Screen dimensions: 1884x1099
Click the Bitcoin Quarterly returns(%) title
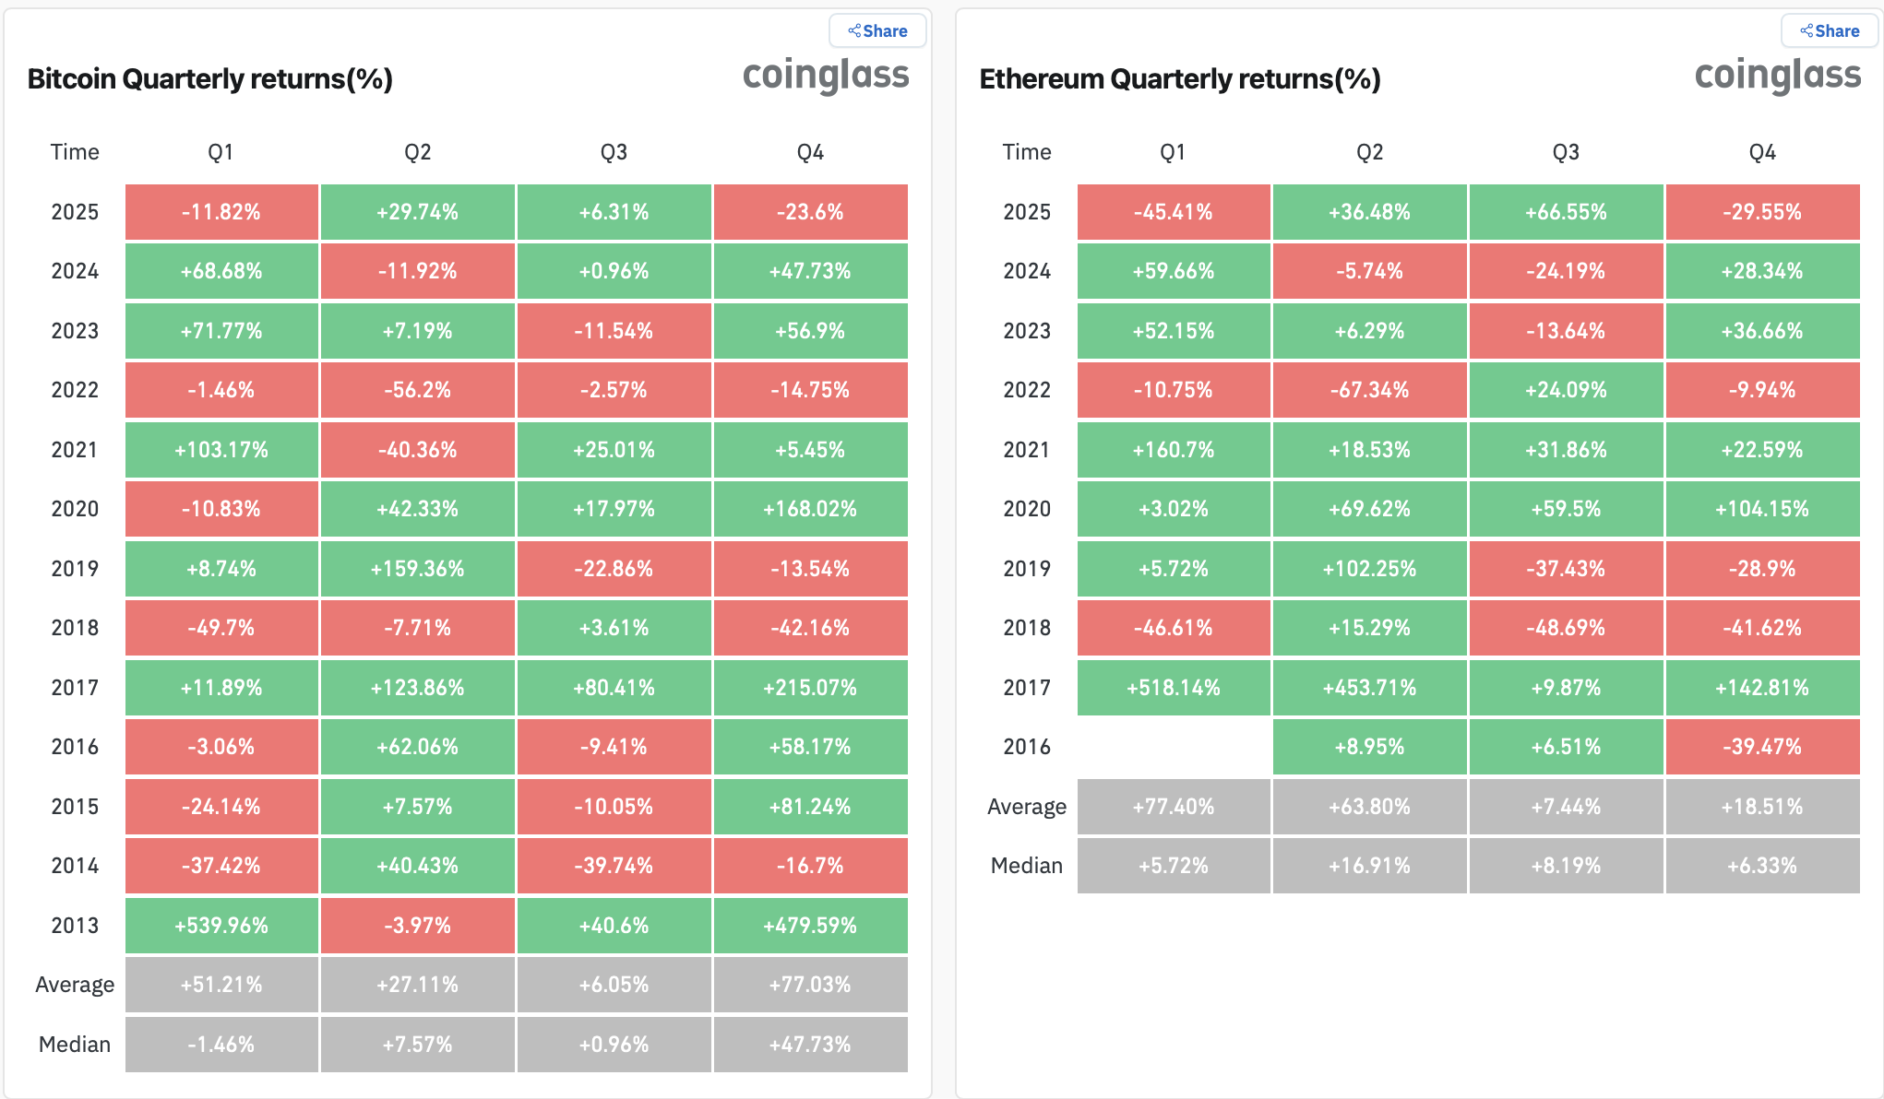coord(210,79)
